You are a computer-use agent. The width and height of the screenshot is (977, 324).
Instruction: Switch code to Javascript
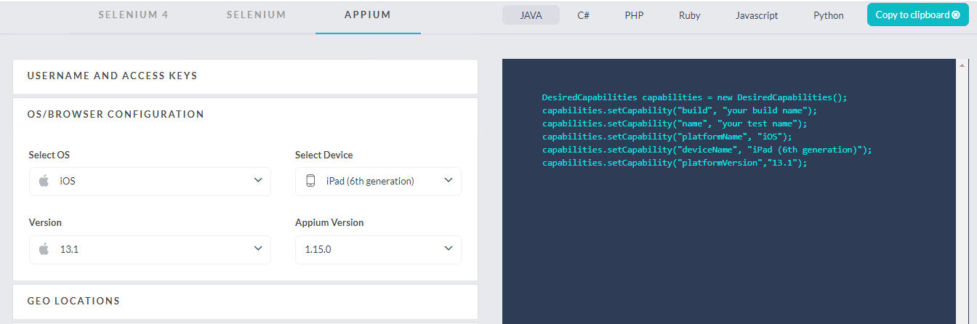(x=756, y=15)
